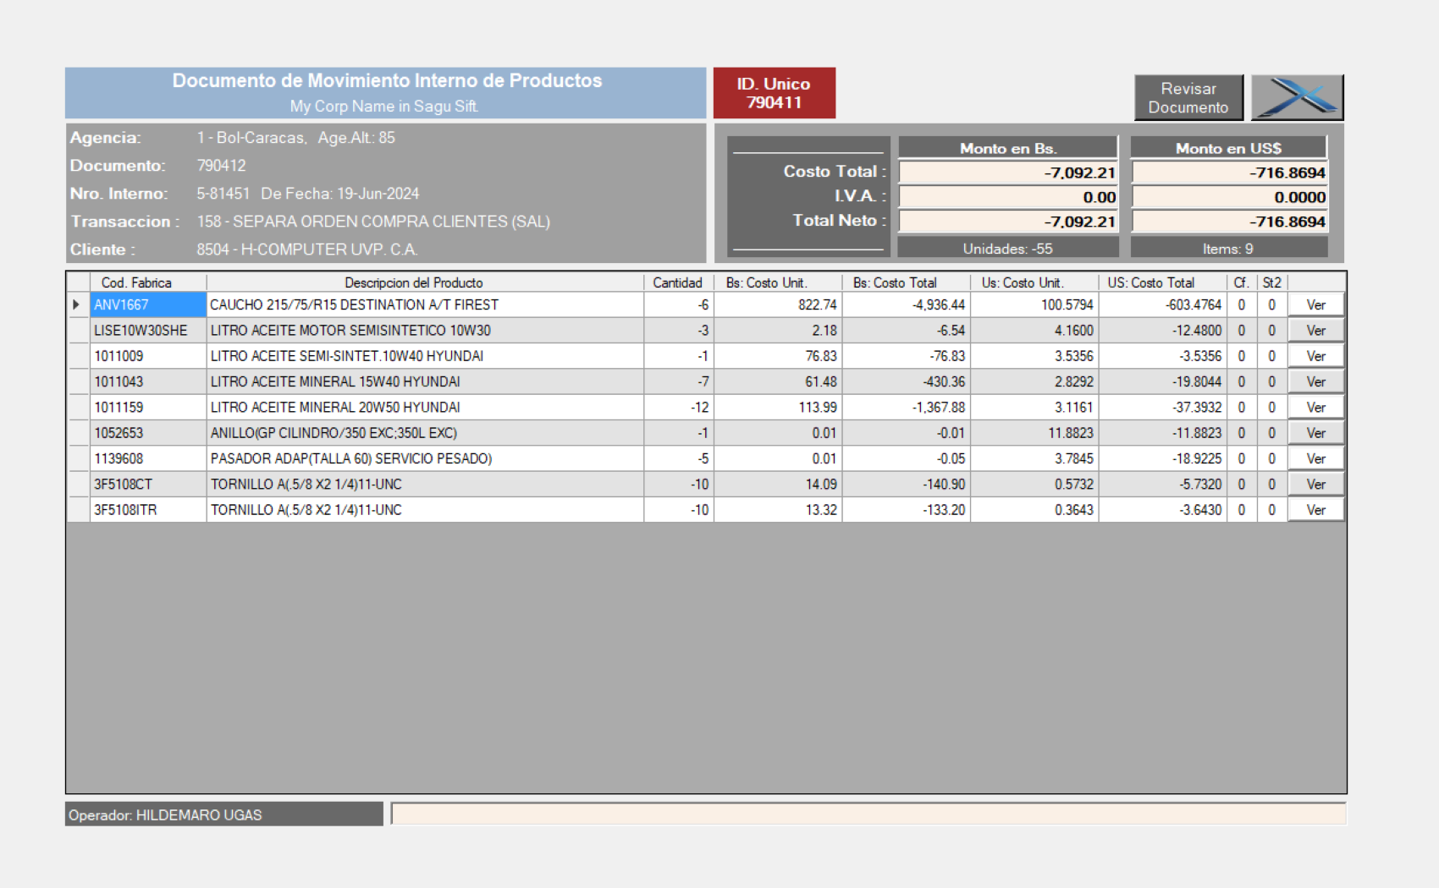View PASADOR ADAP row via Ver

[x=1315, y=459]
